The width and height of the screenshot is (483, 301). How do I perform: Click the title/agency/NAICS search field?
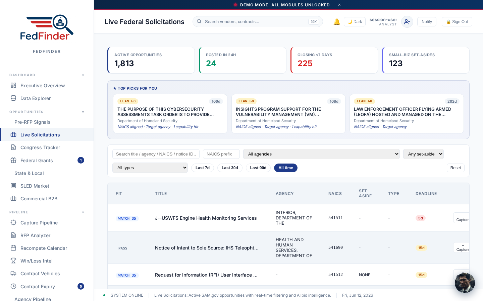156,154
